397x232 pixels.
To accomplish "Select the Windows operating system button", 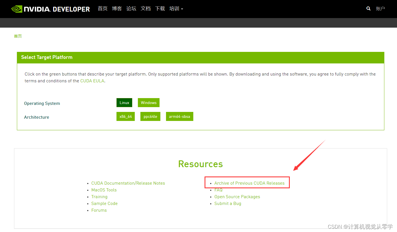I will click(149, 103).
